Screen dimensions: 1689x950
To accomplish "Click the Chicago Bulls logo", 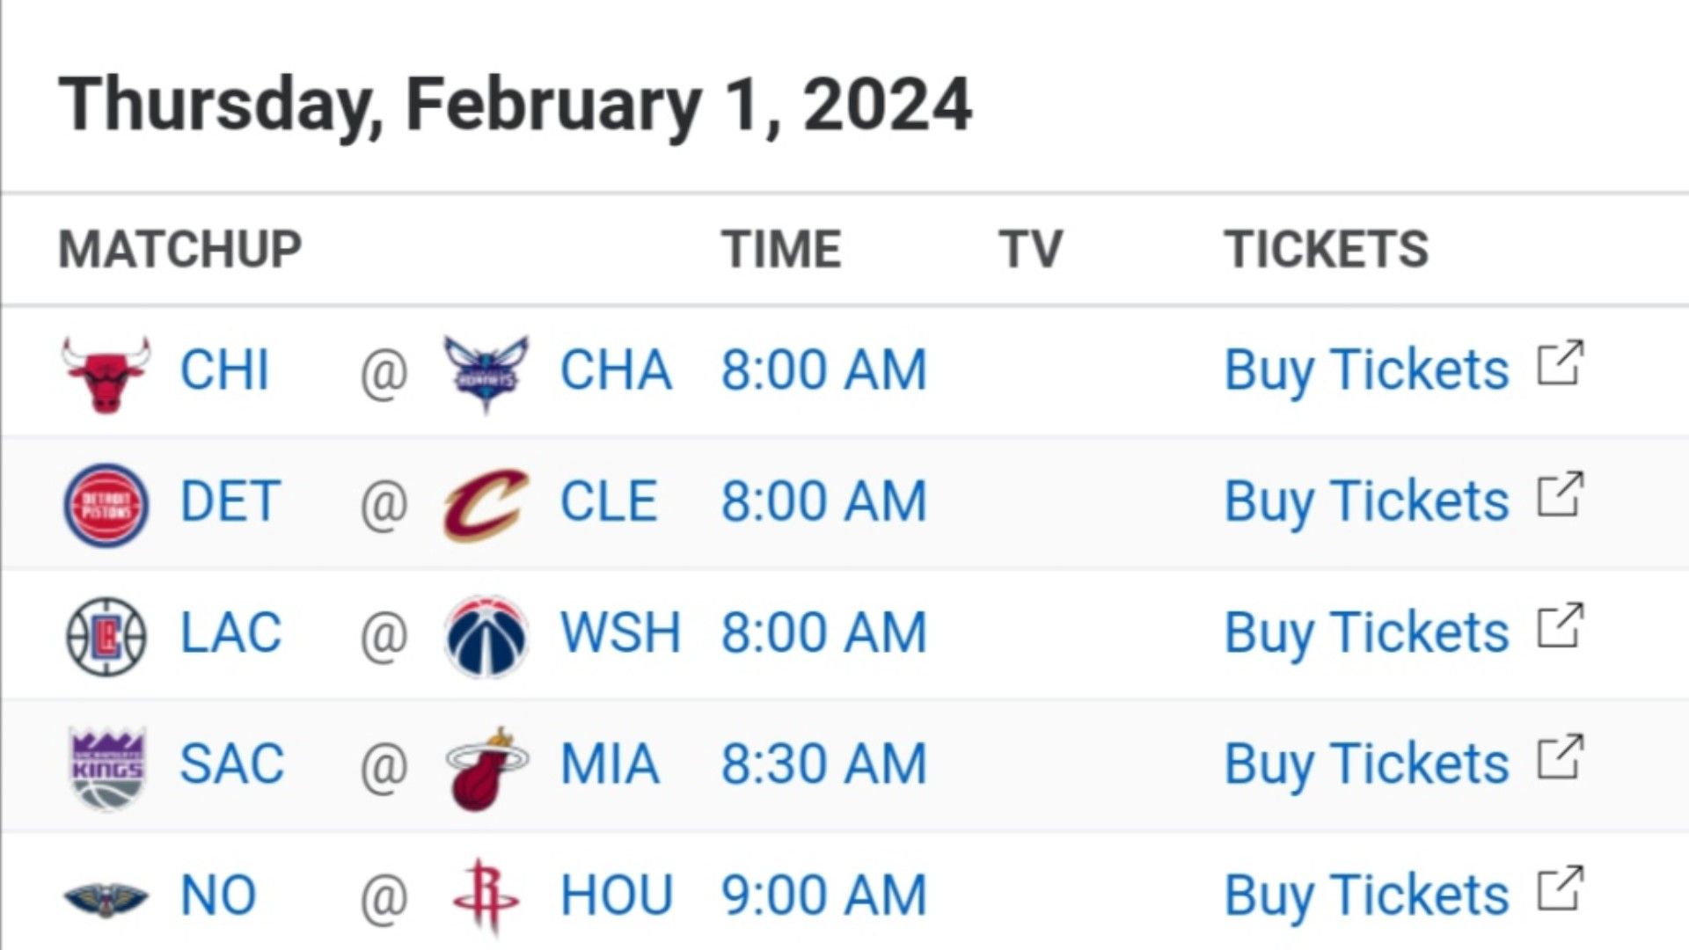I will (106, 373).
